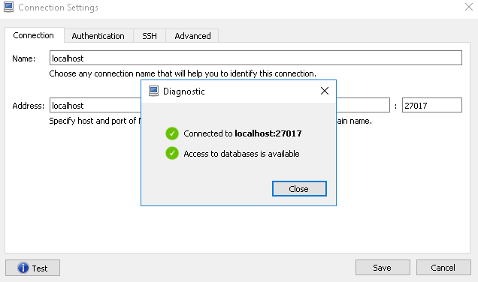478x282 pixels.
Task: Click green checkmark beside Access to databases
Action: [x=172, y=153]
